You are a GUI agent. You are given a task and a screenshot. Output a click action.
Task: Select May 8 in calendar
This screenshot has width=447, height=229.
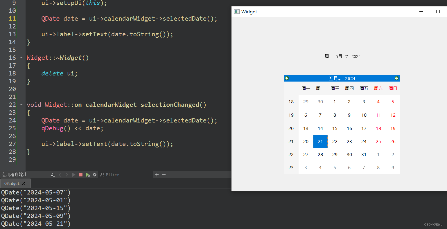click(335, 115)
